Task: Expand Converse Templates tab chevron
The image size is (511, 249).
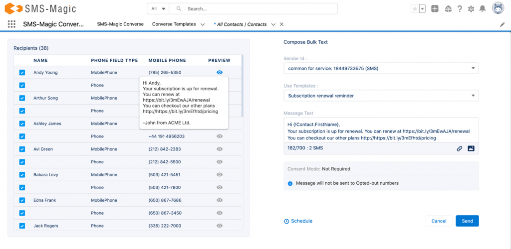Action: 203,24
